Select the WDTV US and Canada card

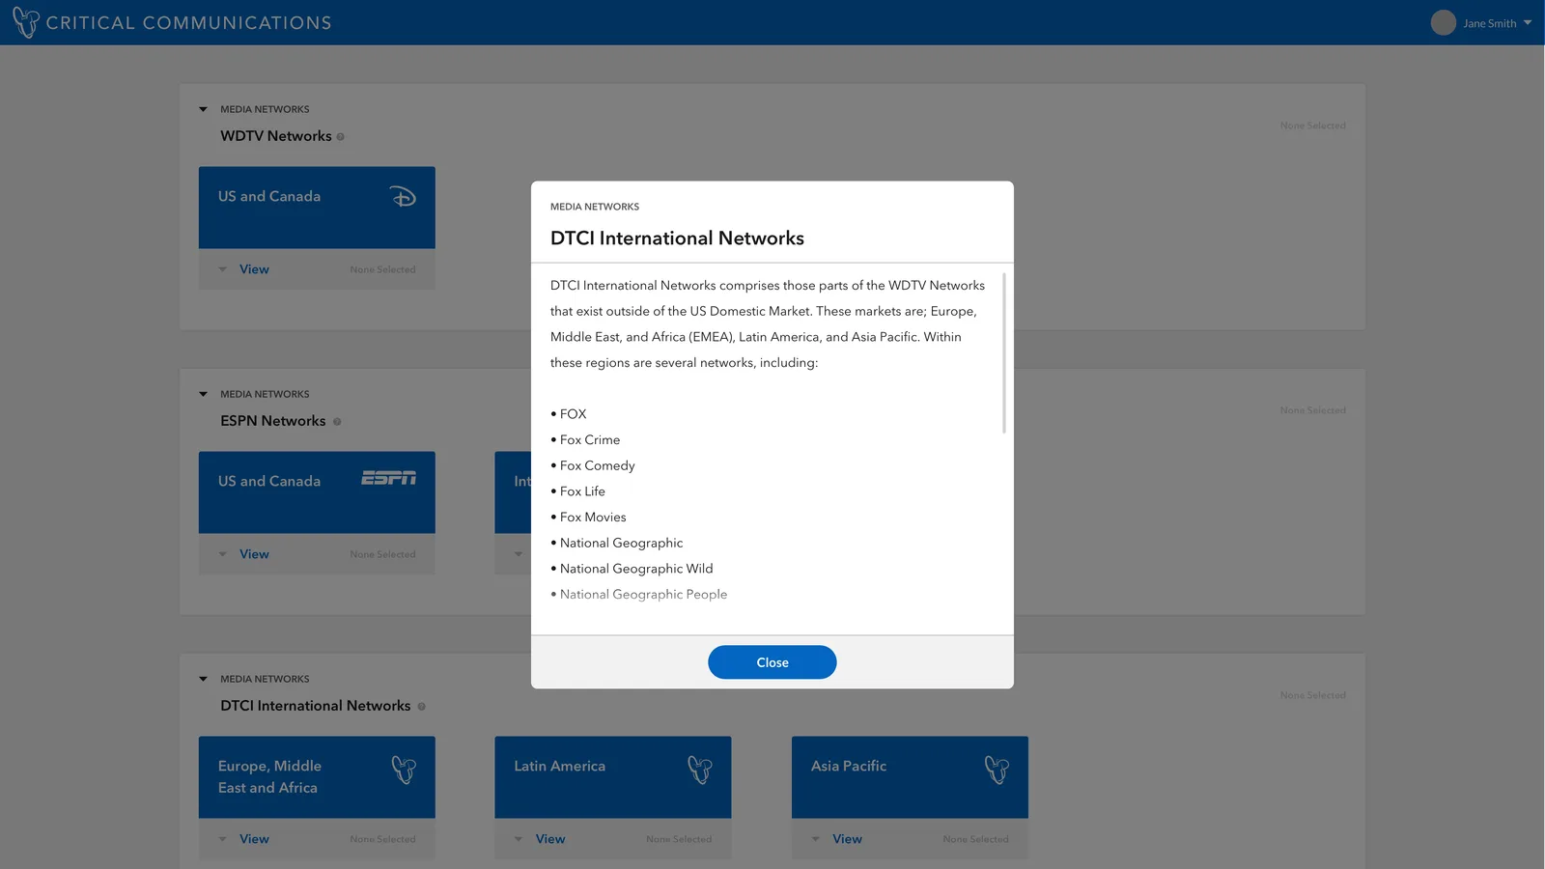317,208
